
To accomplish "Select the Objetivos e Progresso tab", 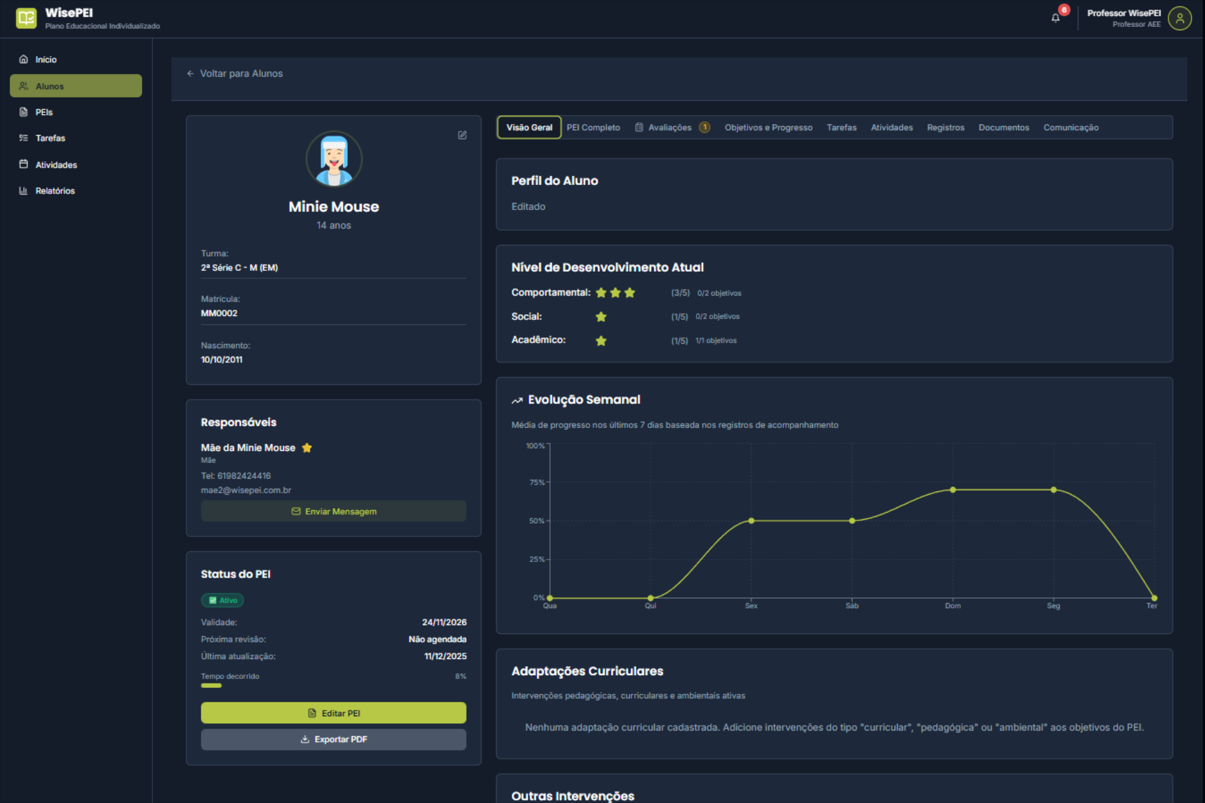I will pyautogui.click(x=768, y=127).
